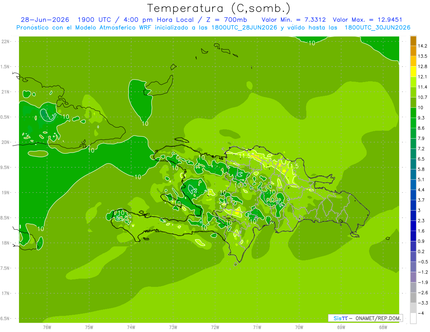
Task: Click the "18N" latitude axis label
Action: point(6,243)
